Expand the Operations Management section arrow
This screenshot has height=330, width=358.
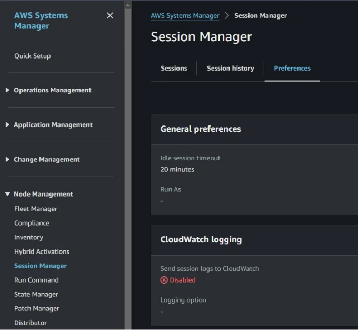[7, 90]
